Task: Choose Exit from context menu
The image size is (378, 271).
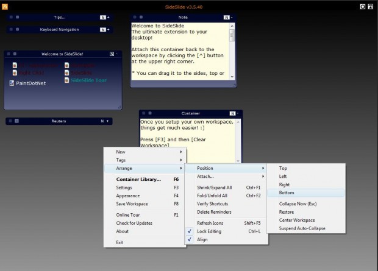Action: (145, 242)
